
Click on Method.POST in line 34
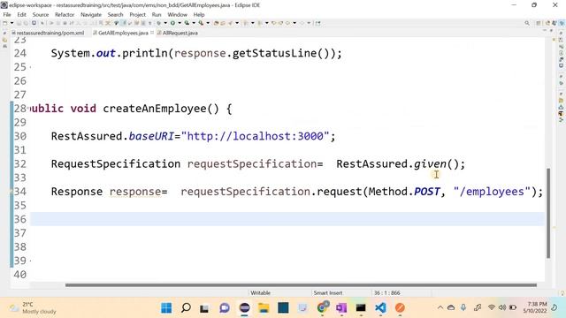click(x=404, y=192)
